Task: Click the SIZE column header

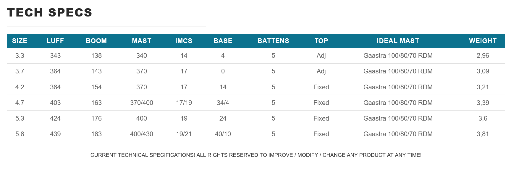Action: pyautogui.click(x=20, y=41)
